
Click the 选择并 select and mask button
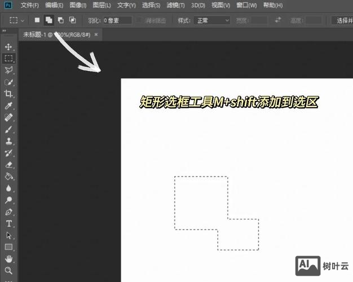[x=343, y=21]
